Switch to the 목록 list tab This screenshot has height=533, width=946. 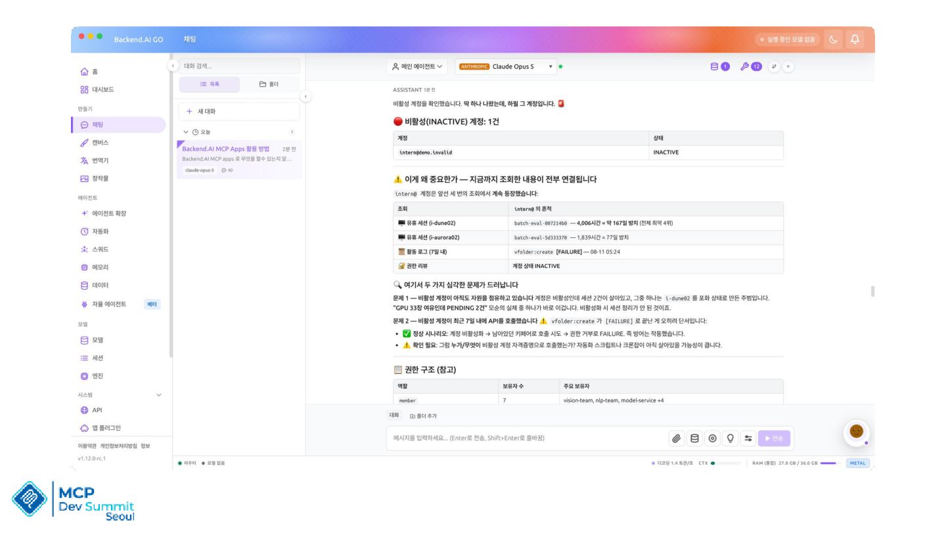(x=210, y=84)
